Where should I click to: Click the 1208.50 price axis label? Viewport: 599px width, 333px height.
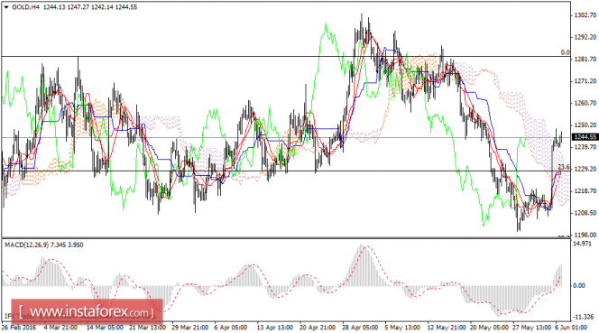[585, 213]
